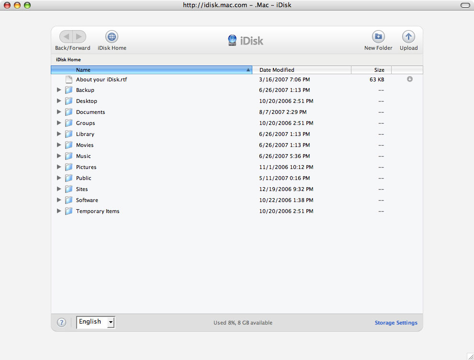
Task: Click the Library folder icon
Action: pos(69,134)
